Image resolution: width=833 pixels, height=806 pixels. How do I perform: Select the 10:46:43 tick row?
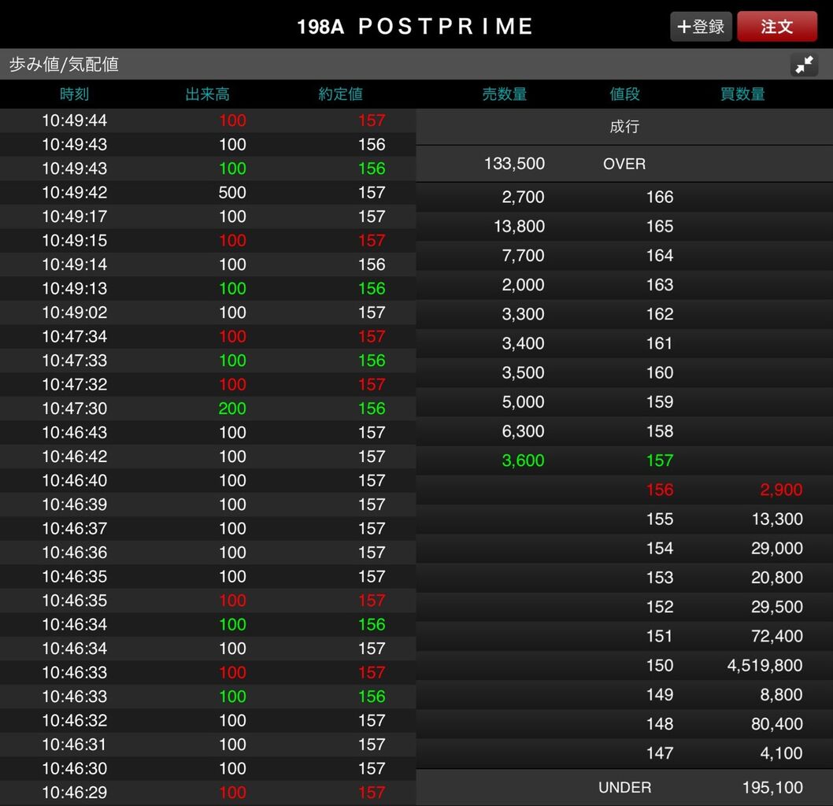coord(208,432)
